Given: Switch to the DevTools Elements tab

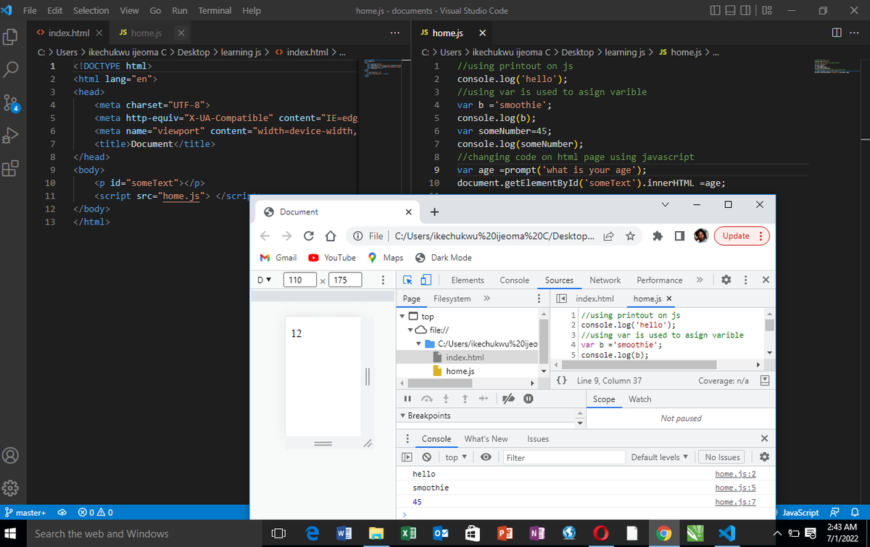Looking at the screenshot, I should pos(468,280).
